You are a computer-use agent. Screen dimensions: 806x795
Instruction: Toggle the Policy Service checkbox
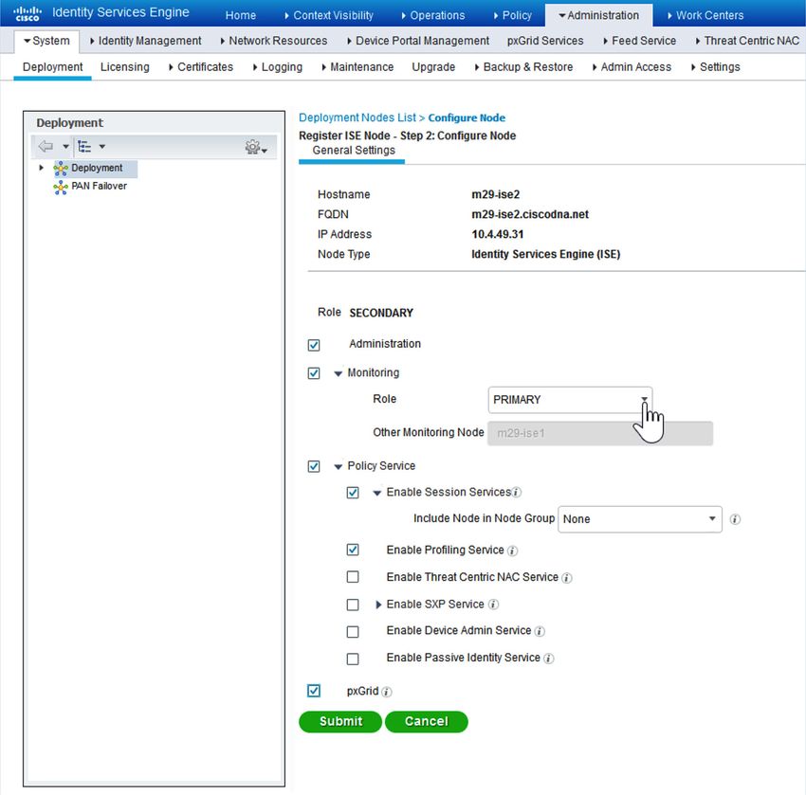(314, 466)
